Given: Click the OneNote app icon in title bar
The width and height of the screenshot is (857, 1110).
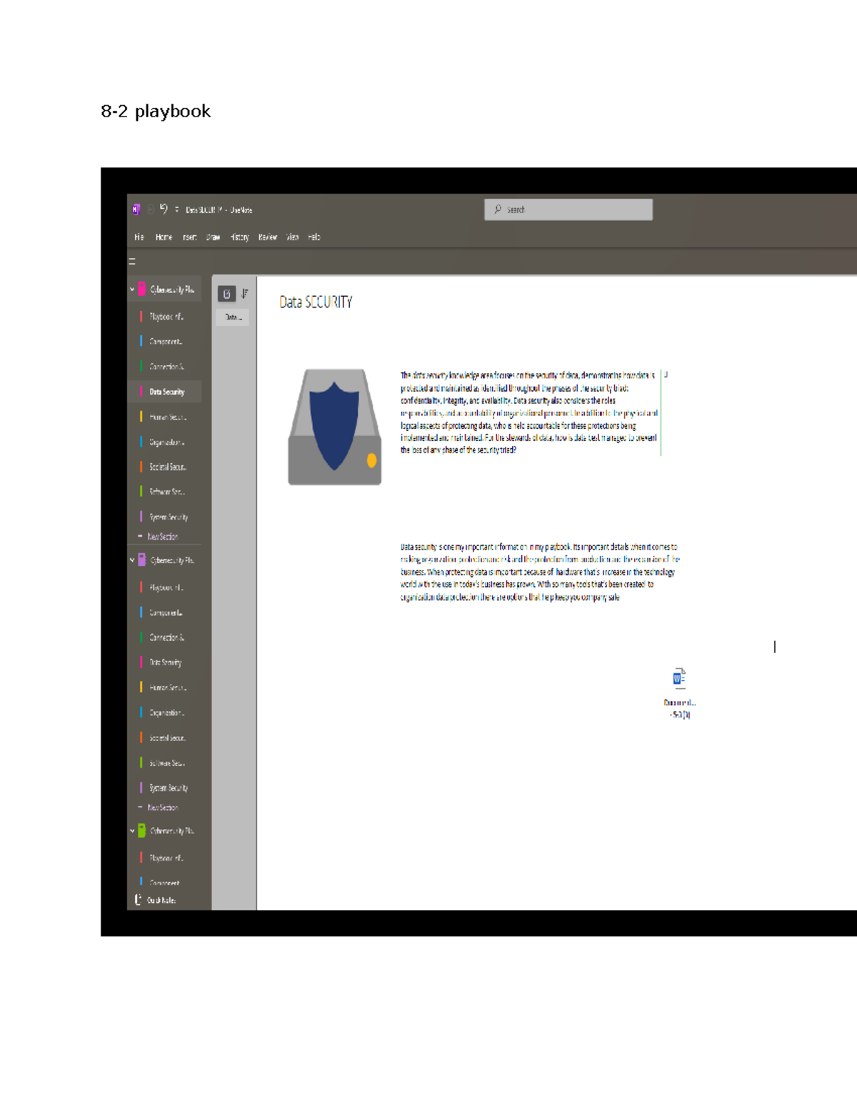Looking at the screenshot, I should click(x=136, y=209).
